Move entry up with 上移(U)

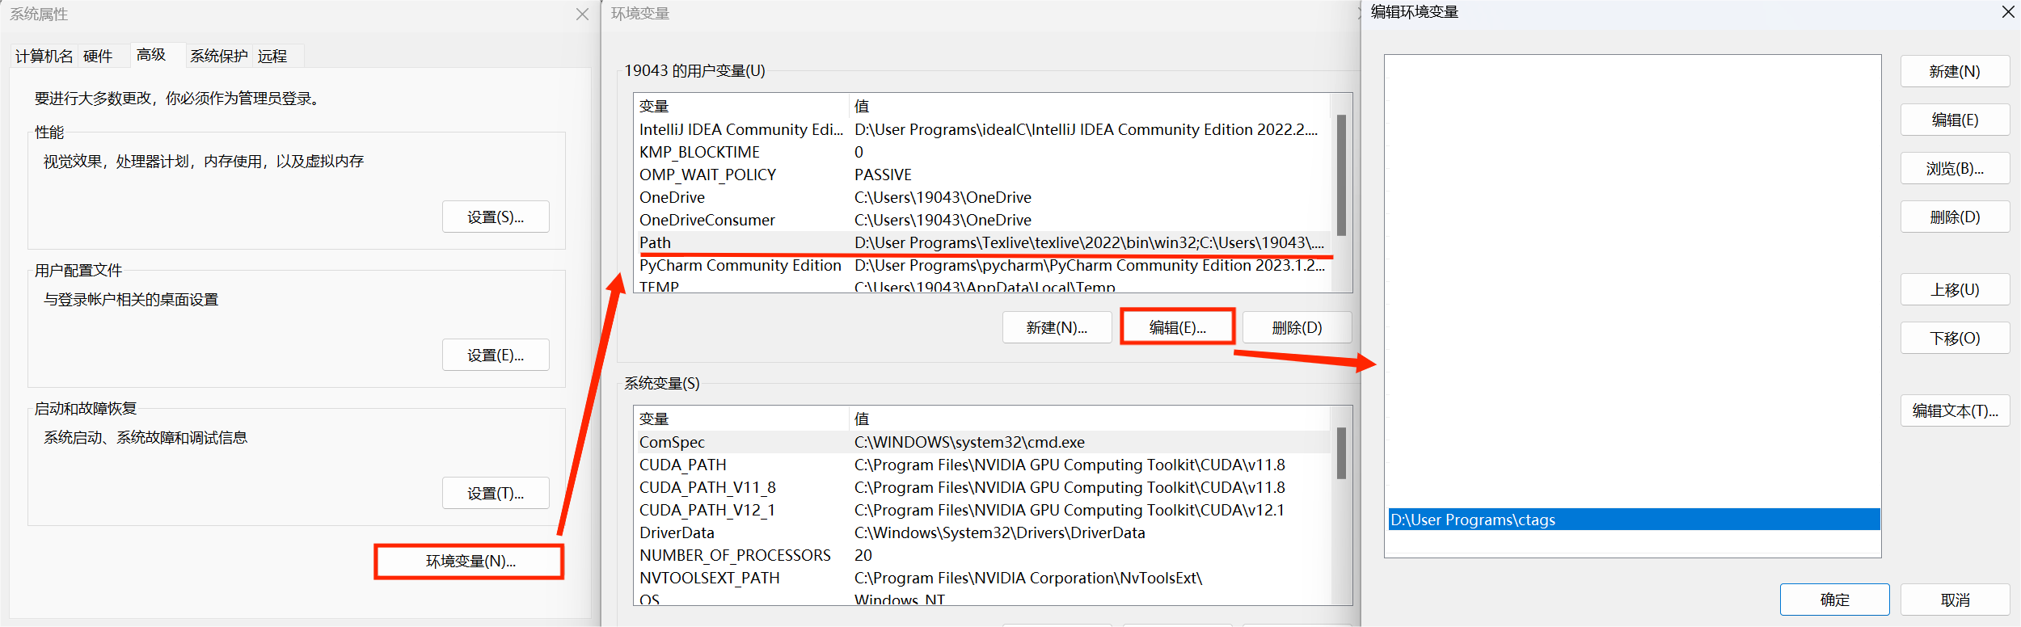click(1955, 290)
